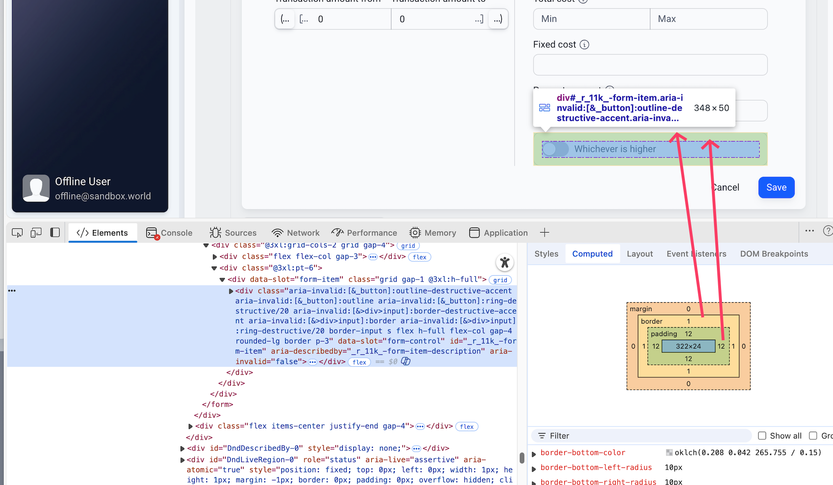Click flex badge on selected form-control div
The width and height of the screenshot is (833, 485).
pos(359,362)
